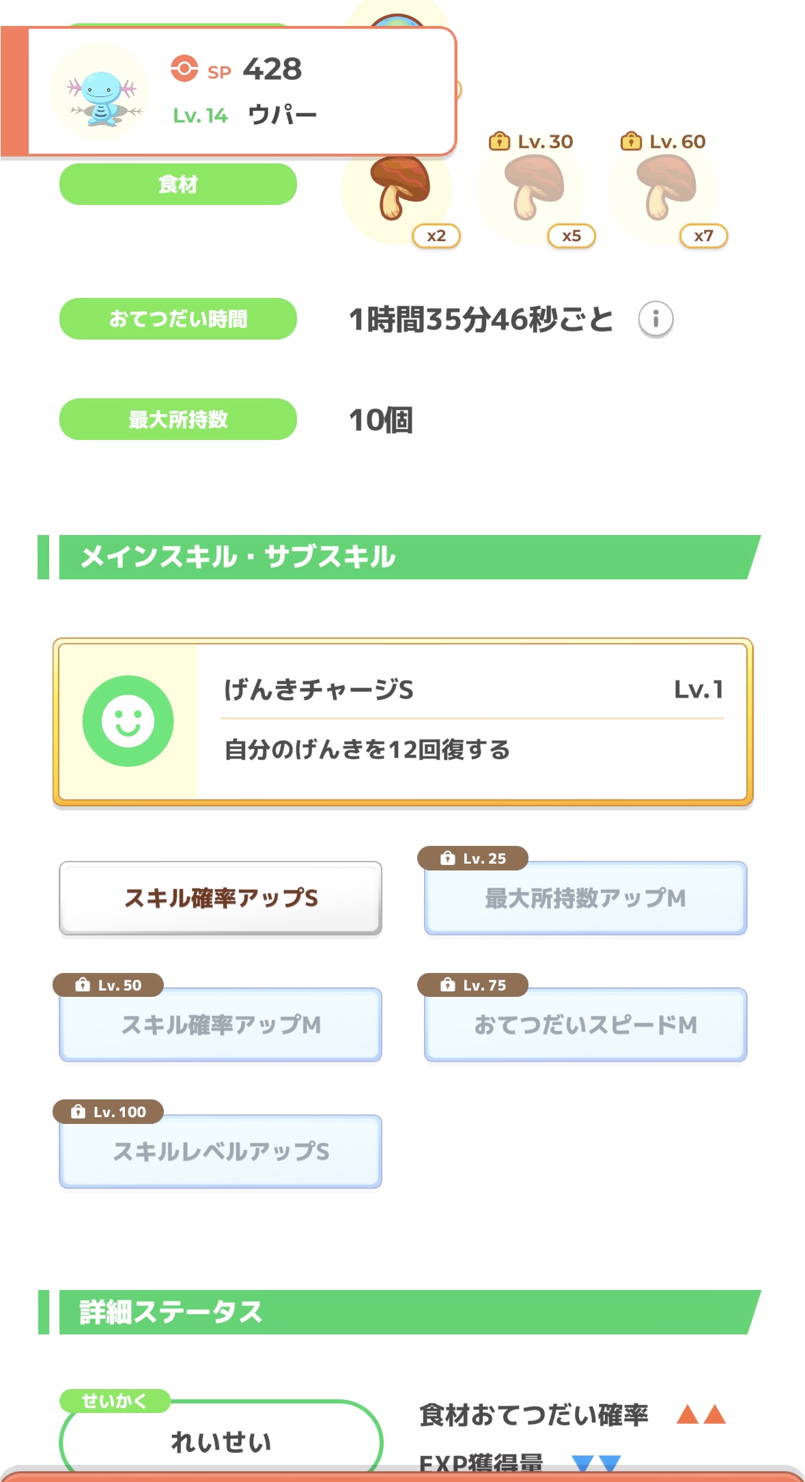Image resolution: width=805 pixels, height=1482 pixels.
Task: Tap the green smiley main skill icon
Action: pyautogui.click(x=128, y=721)
